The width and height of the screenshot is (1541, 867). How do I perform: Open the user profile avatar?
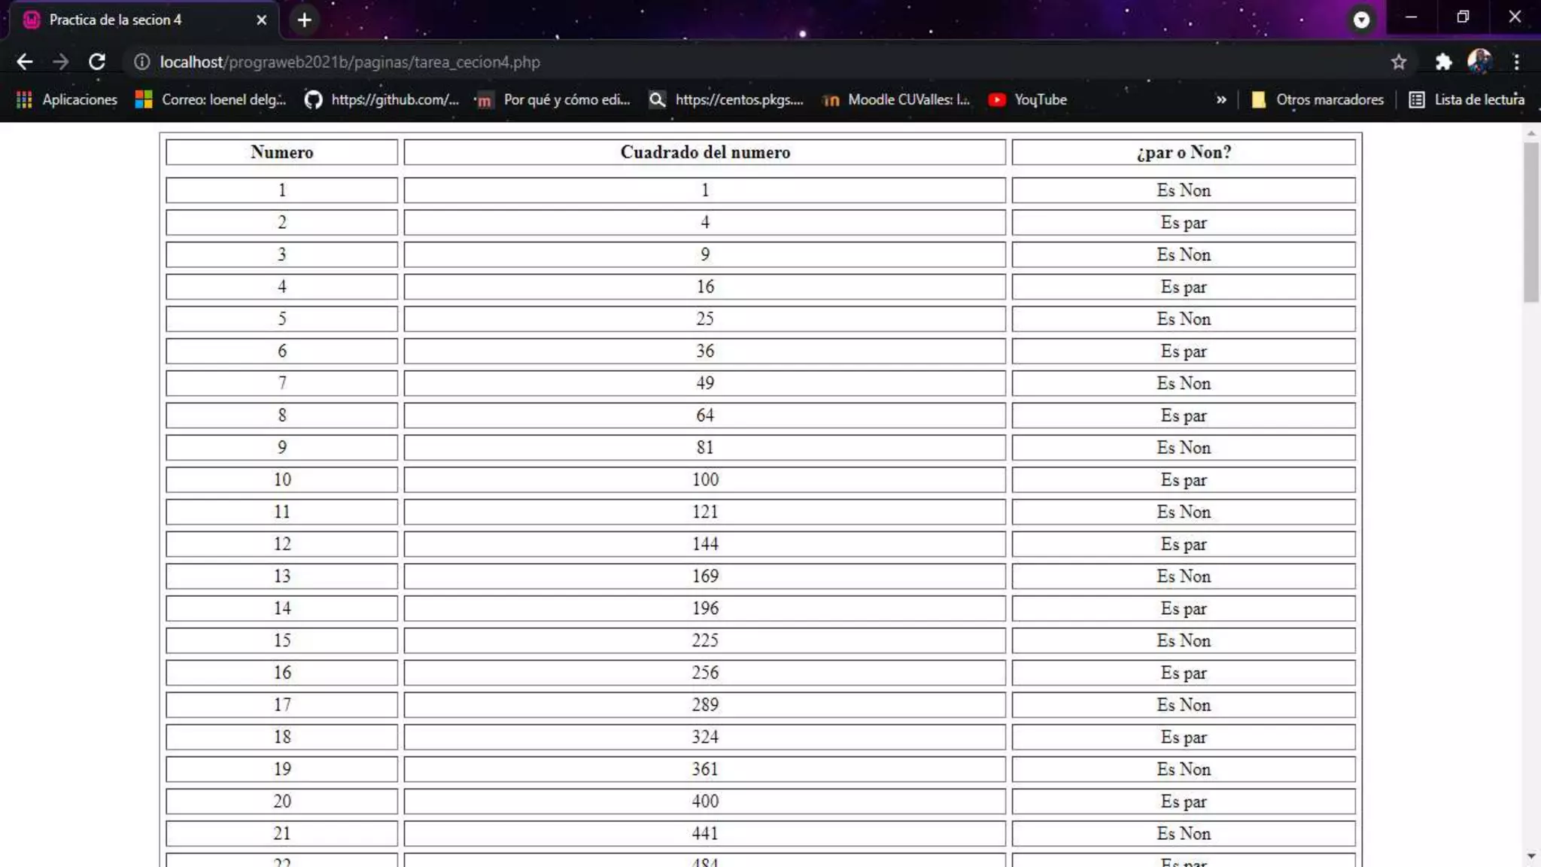pos(1479,62)
